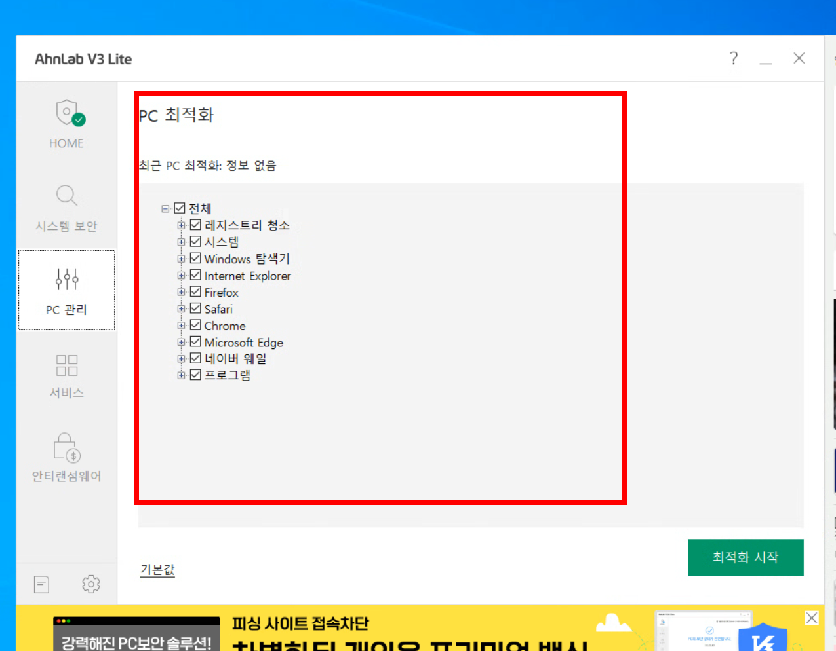The width and height of the screenshot is (836, 651).
Task: Uncheck the 네이버 웨일 checkbox
Action: coord(195,358)
